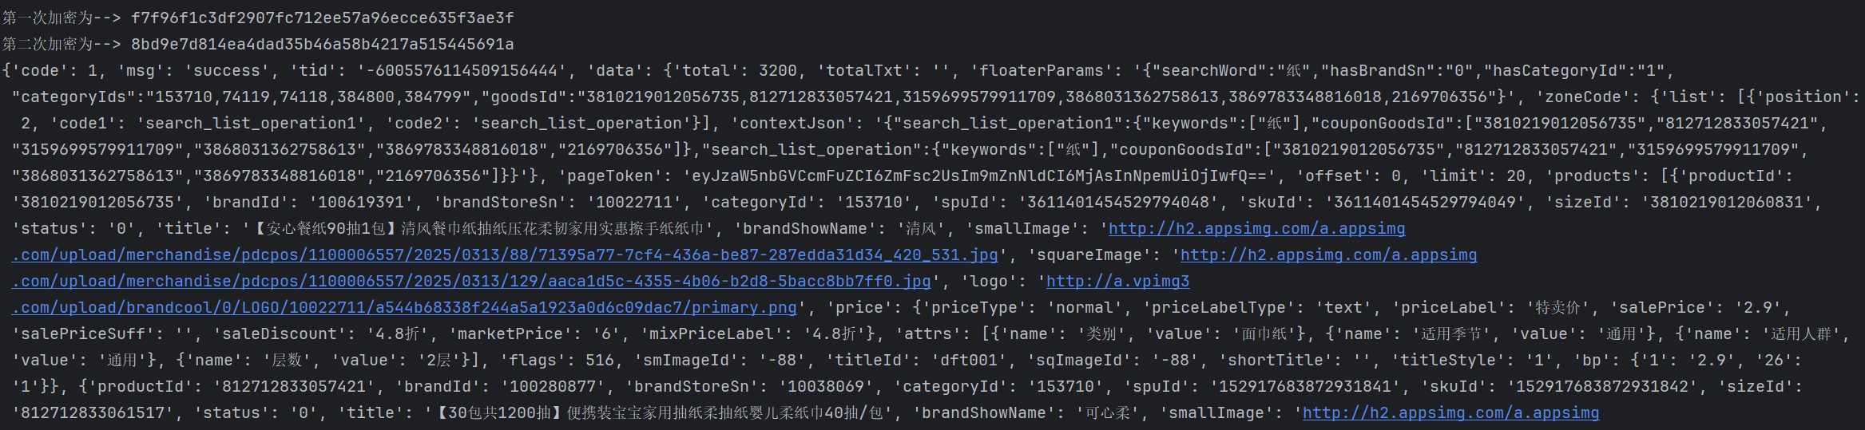Click the total value 3200
The height and width of the screenshot is (430, 1865).
pos(778,71)
